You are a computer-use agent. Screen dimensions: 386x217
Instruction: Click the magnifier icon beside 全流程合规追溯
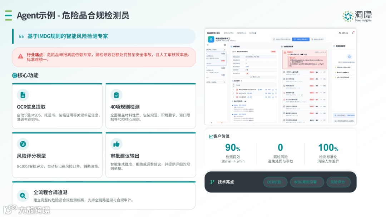pos(23,196)
